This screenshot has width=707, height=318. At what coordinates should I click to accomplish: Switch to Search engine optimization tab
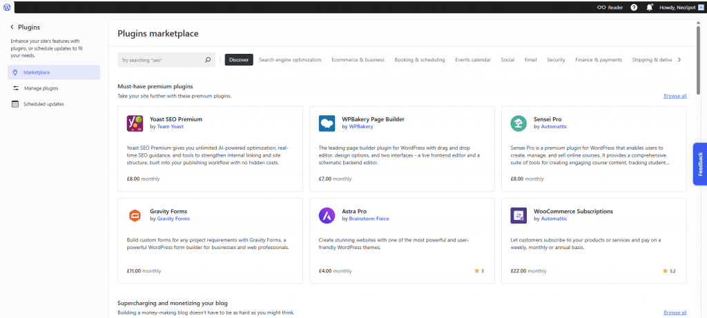(290, 60)
